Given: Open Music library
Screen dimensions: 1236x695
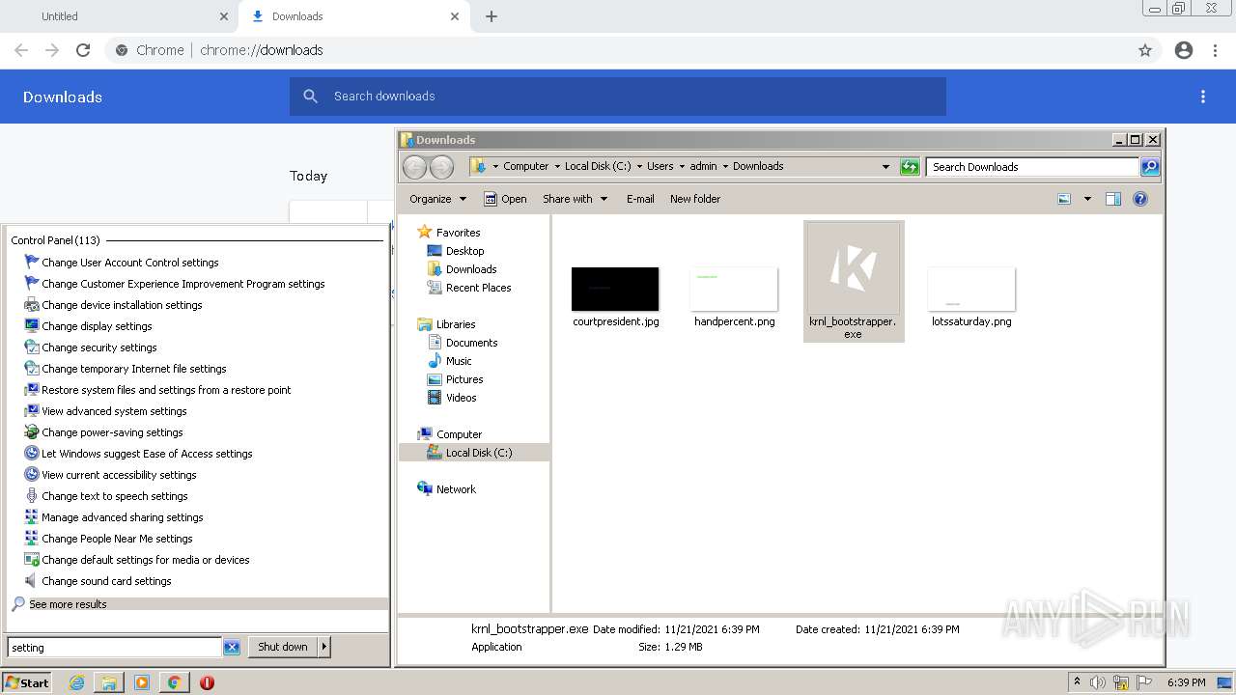Looking at the screenshot, I should [459, 361].
